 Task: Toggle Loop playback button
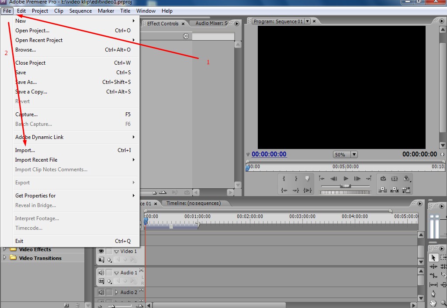click(x=383, y=179)
